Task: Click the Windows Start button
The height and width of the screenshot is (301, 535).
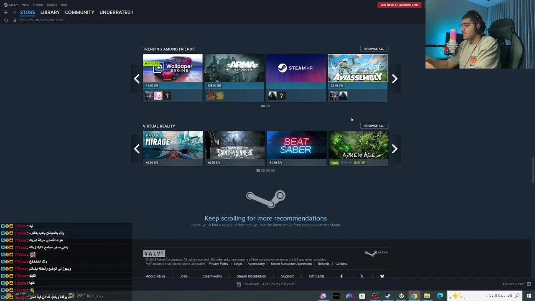Action: (x=529, y=296)
